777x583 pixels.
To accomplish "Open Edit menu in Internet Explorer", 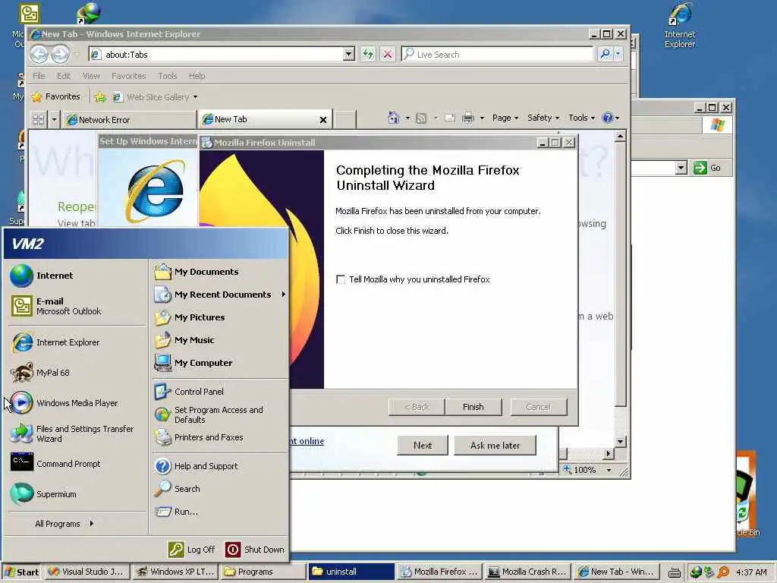I will pyautogui.click(x=64, y=76).
